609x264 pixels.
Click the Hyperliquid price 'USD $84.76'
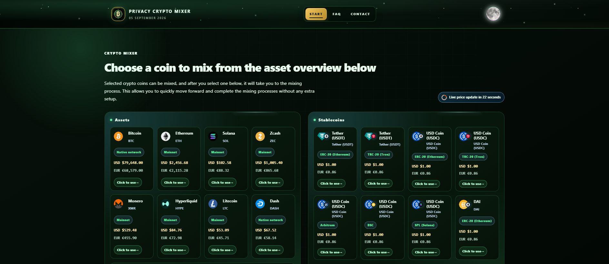(171, 230)
